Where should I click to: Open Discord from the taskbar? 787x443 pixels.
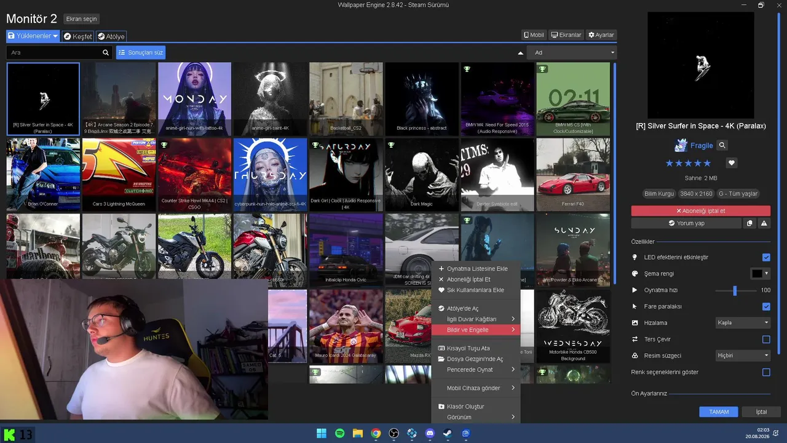pyautogui.click(x=430, y=433)
